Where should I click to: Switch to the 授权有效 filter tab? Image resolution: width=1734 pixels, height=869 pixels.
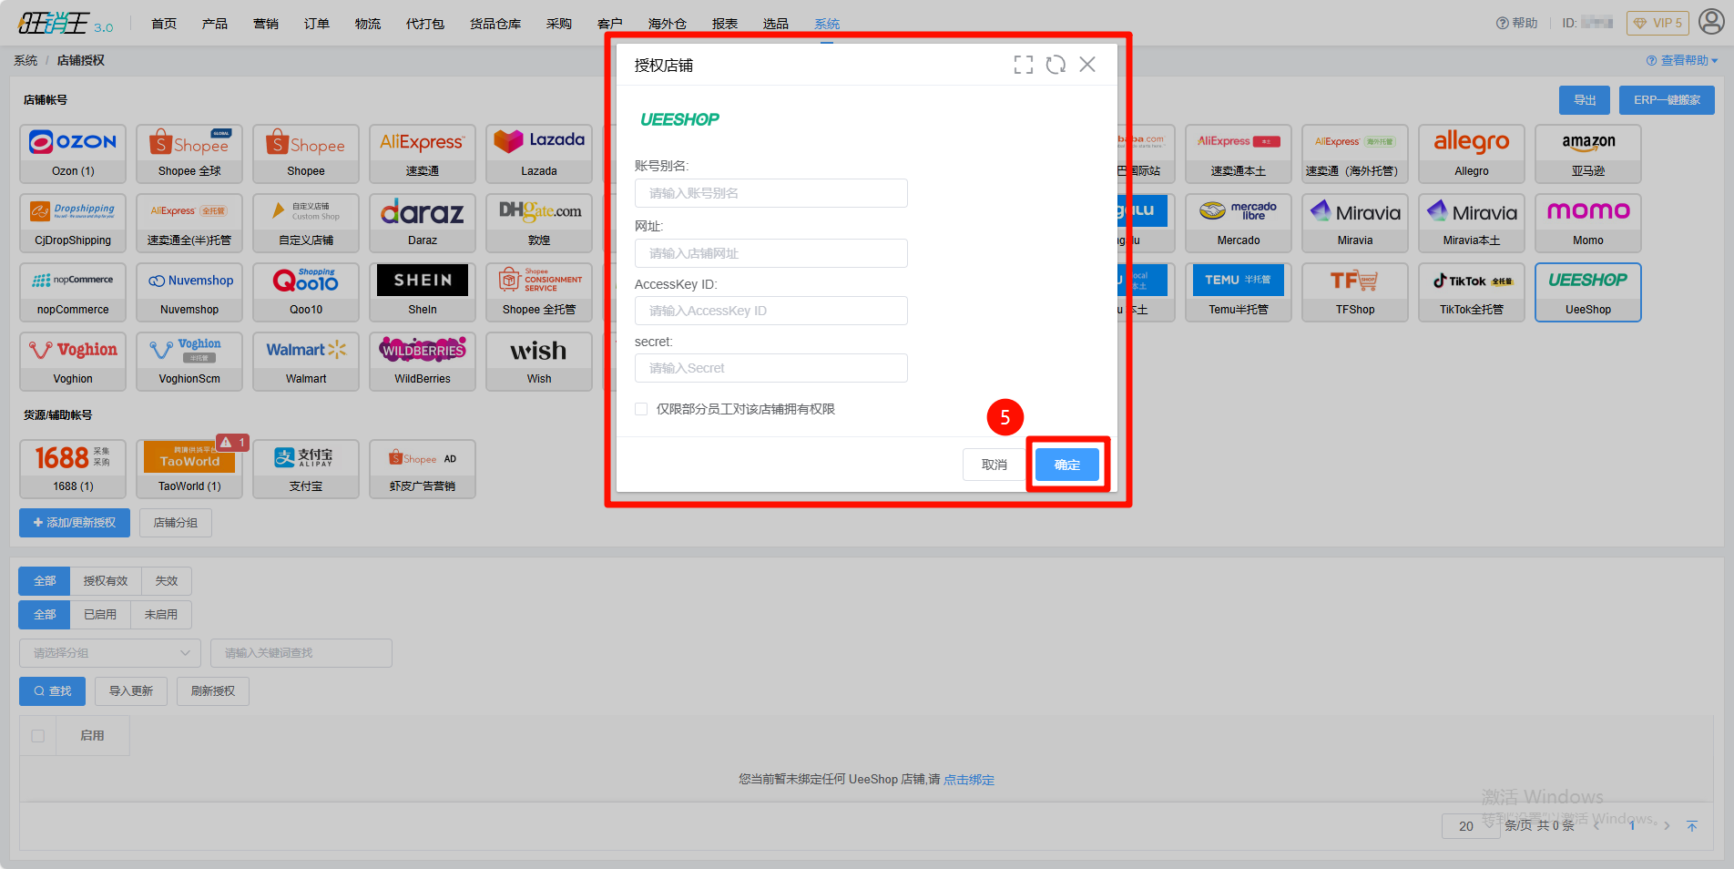coord(106,581)
